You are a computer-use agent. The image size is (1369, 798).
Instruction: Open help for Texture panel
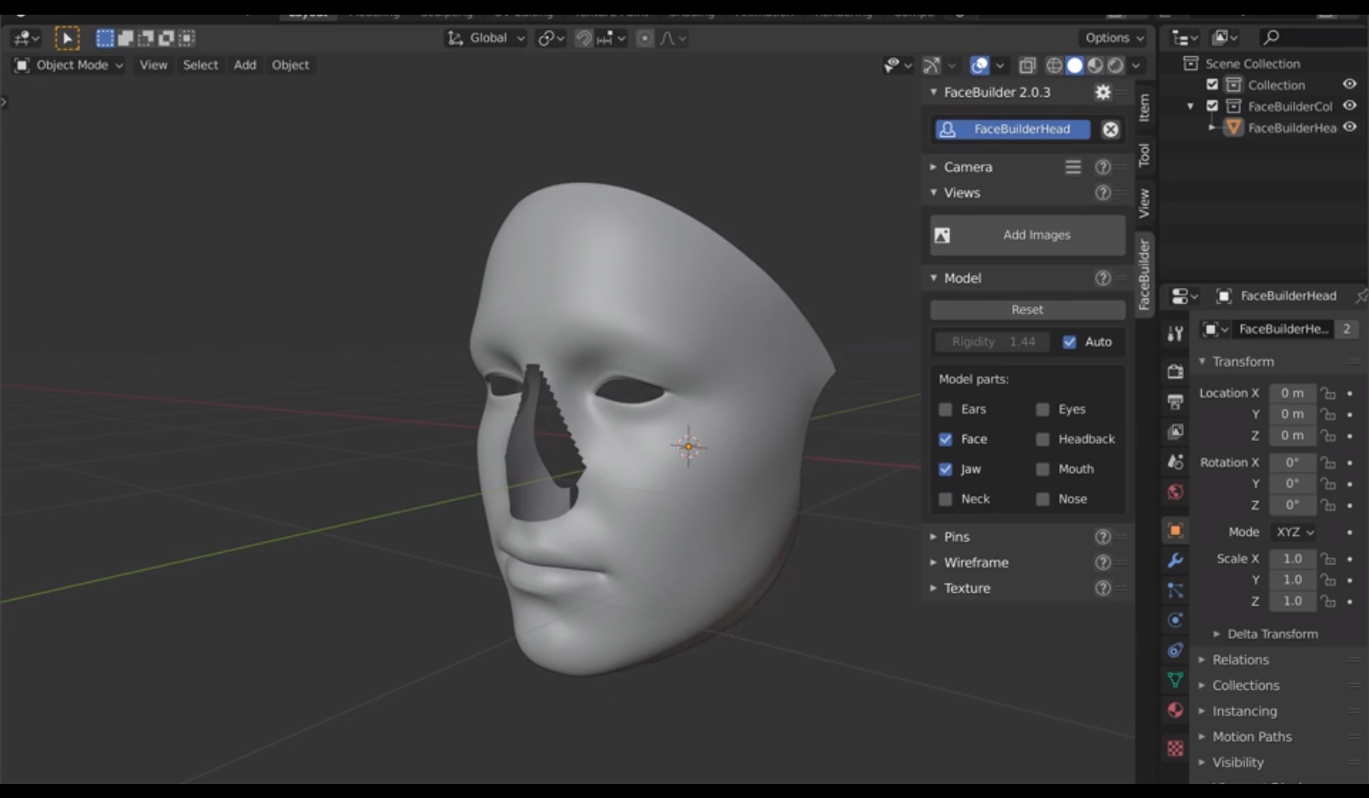pyautogui.click(x=1103, y=588)
